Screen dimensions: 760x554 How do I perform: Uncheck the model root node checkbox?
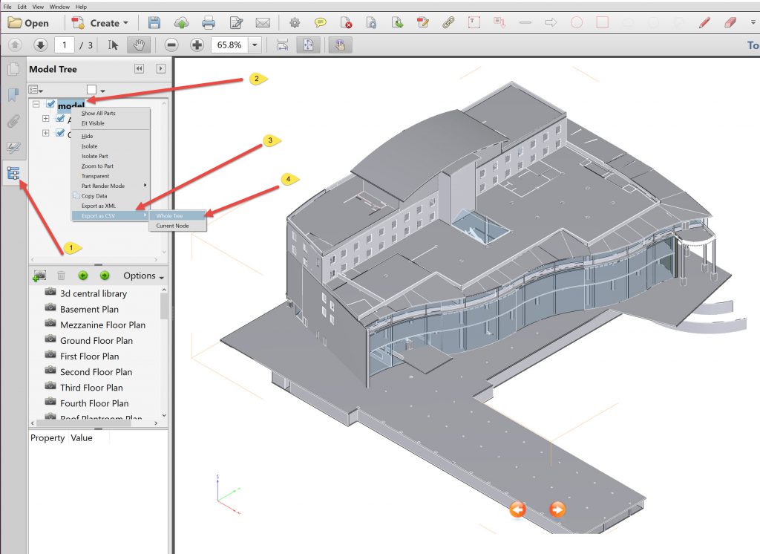(51, 105)
